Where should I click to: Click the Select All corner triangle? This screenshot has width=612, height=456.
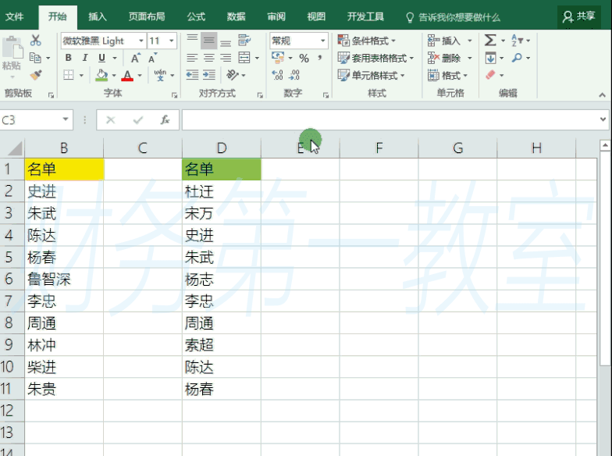15,149
